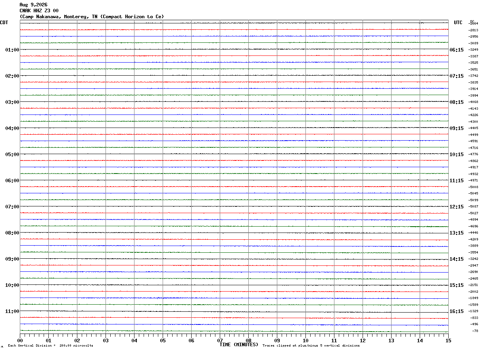The image size is (480, 351).
Task: Click the minute 15 tick label
Action: (x=448, y=340)
